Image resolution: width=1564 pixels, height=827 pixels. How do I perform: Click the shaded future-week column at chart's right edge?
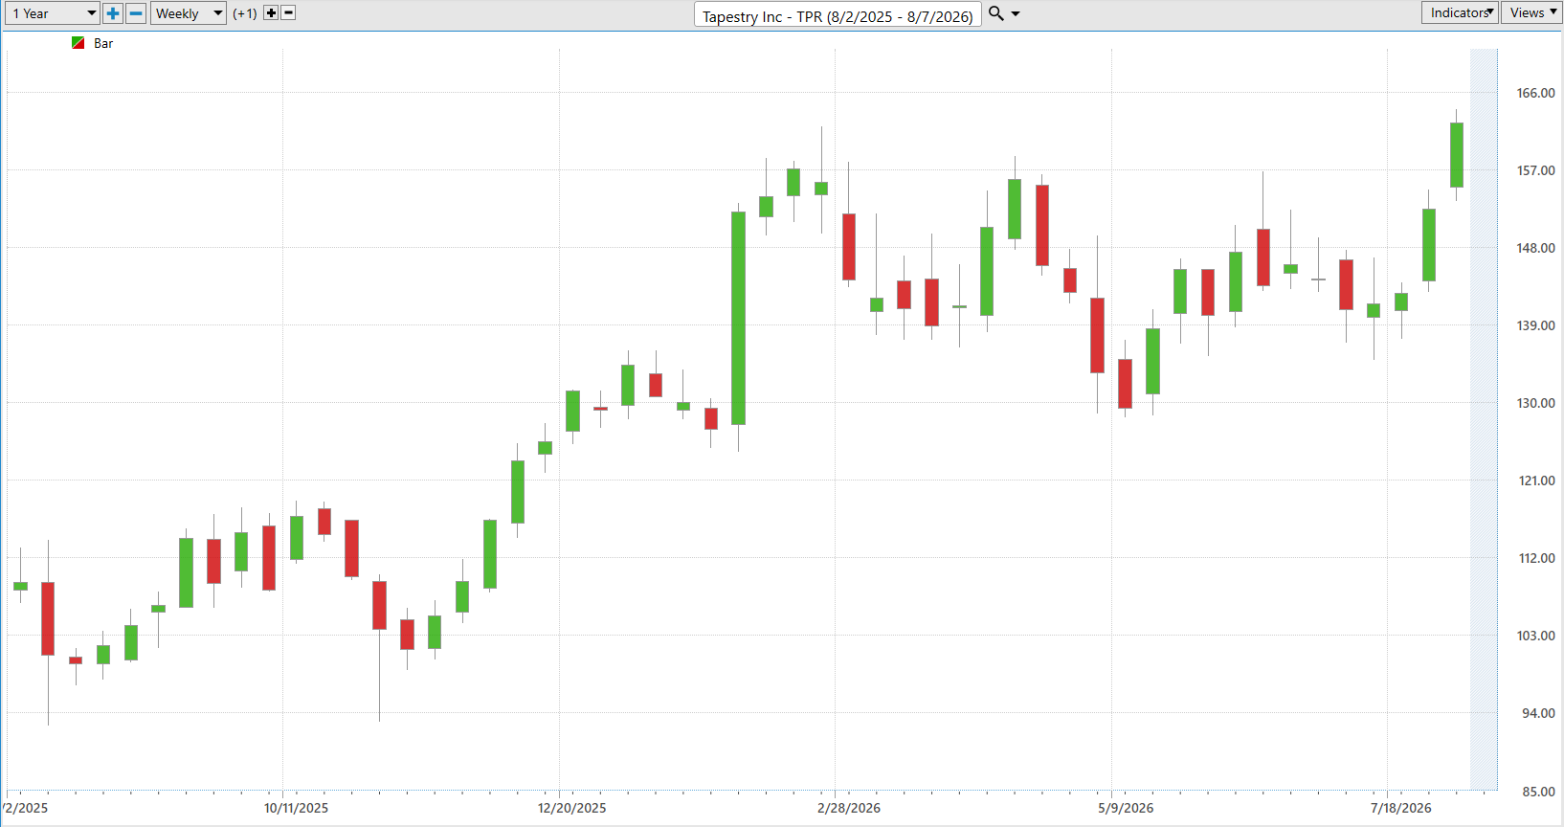pyautogui.click(x=1484, y=419)
